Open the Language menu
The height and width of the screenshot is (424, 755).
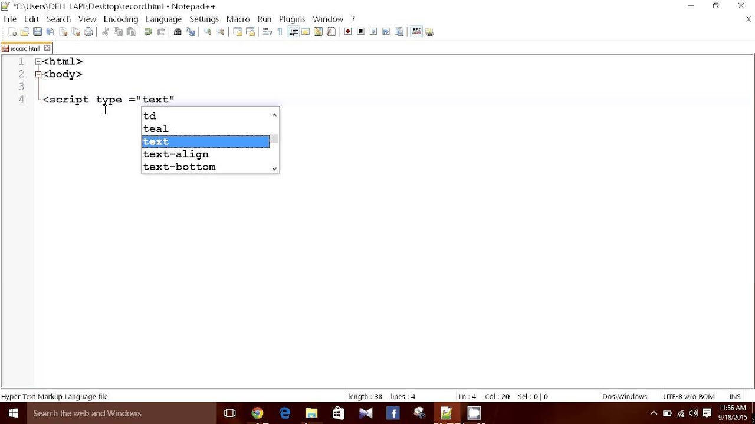click(163, 19)
